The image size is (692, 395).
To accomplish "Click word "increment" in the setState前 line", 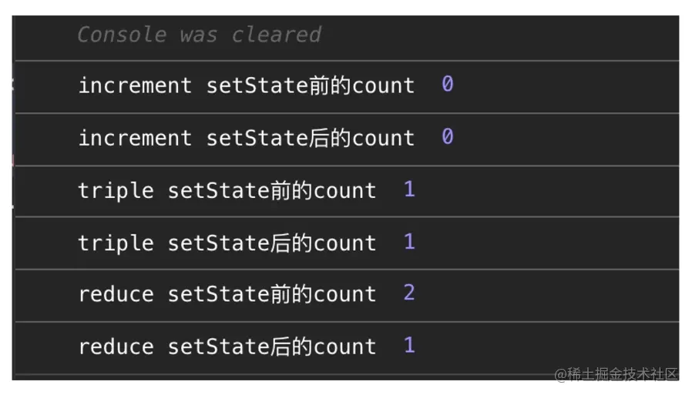I will click(x=135, y=85).
